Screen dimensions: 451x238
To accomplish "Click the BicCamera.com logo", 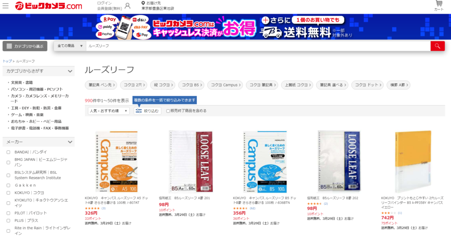I will click(x=48, y=6).
